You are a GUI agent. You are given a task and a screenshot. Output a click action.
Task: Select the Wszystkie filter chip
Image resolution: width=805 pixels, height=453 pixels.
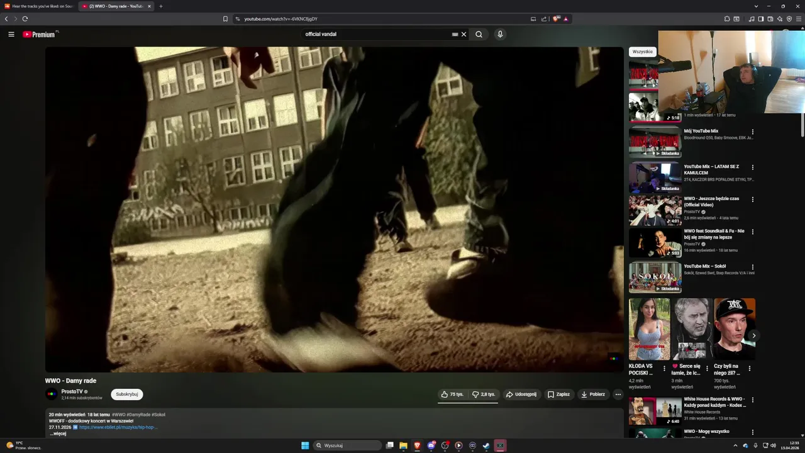click(x=642, y=52)
